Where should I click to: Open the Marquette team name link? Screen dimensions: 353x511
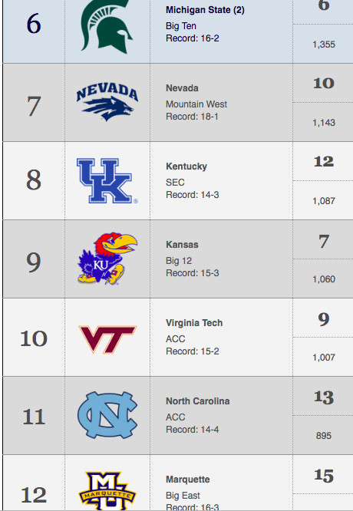[x=188, y=480]
